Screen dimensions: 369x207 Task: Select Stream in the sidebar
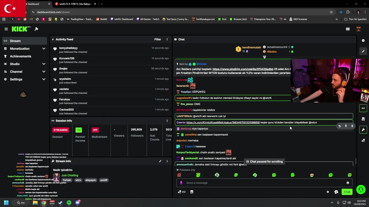coord(25,41)
